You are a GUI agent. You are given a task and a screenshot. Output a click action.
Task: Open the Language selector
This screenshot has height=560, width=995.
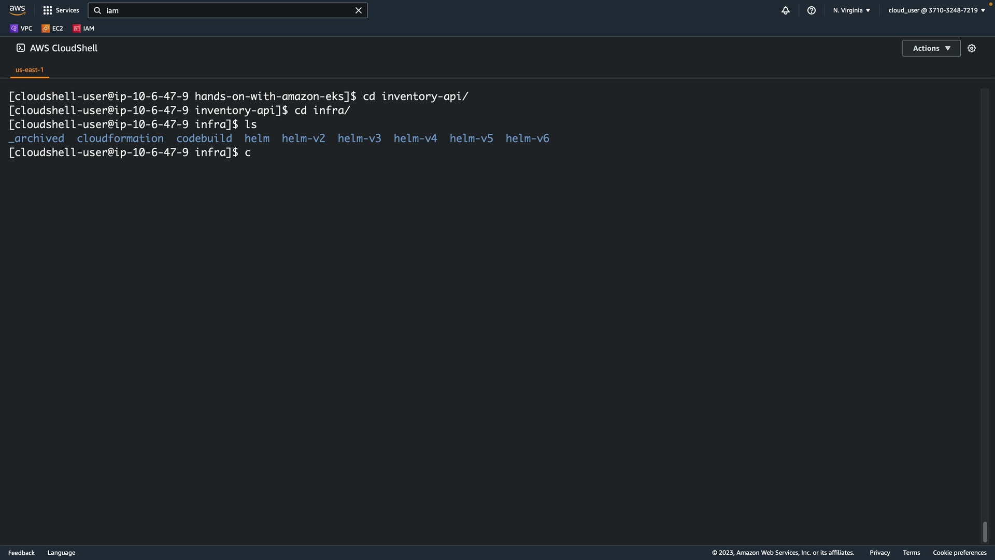point(61,553)
